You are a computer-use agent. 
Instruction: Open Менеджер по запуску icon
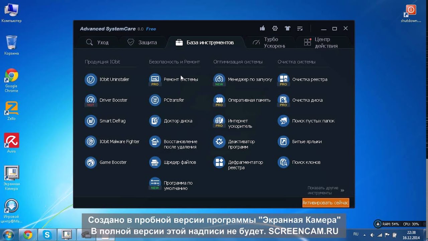[x=219, y=80]
